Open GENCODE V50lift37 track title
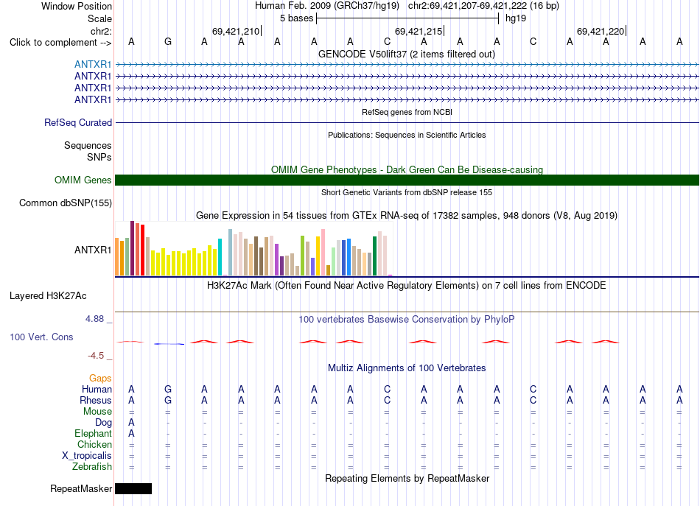 pyautogui.click(x=407, y=55)
